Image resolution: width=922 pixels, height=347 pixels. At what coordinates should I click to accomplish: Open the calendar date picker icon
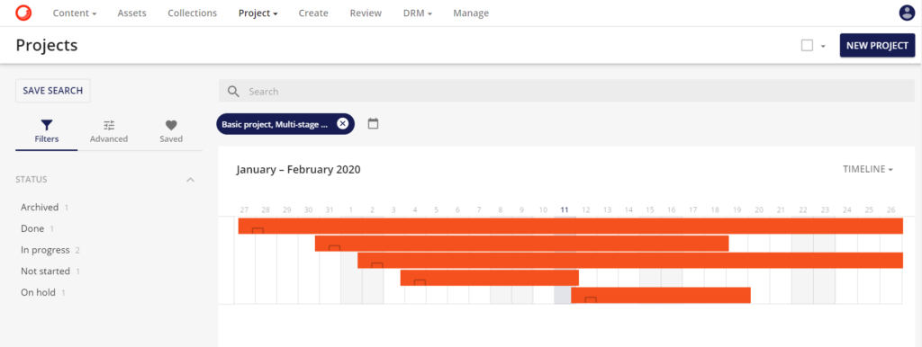tap(373, 123)
